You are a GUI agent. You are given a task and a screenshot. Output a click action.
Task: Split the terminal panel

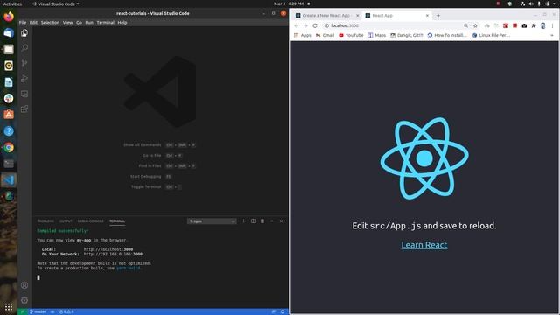point(253,221)
